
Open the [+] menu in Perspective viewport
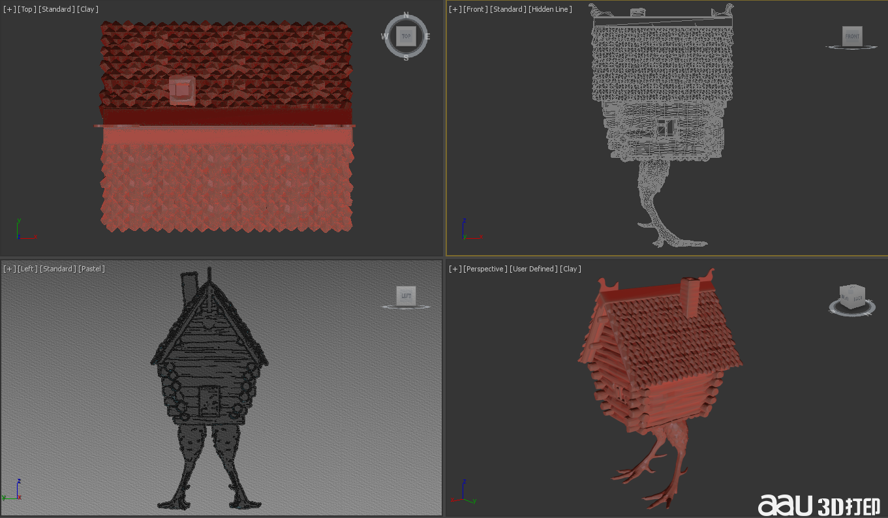455,269
